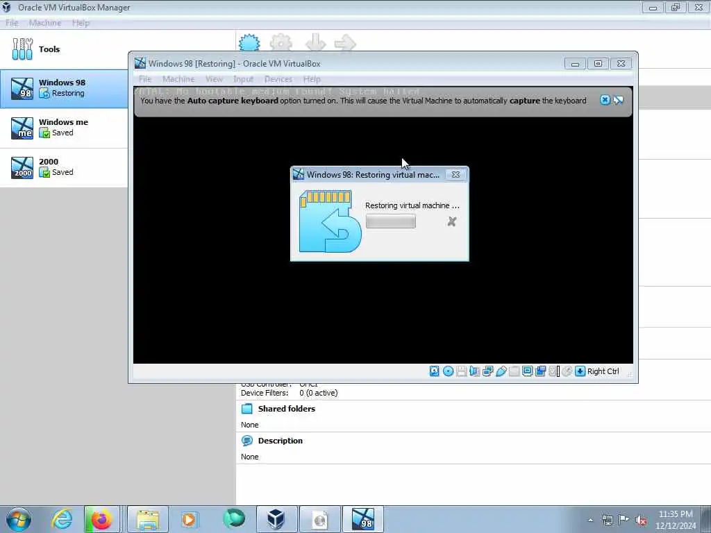The height and width of the screenshot is (533, 711).
Task: Open Machine menu in VirtualBox Manager
Action: tap(45, 23)
